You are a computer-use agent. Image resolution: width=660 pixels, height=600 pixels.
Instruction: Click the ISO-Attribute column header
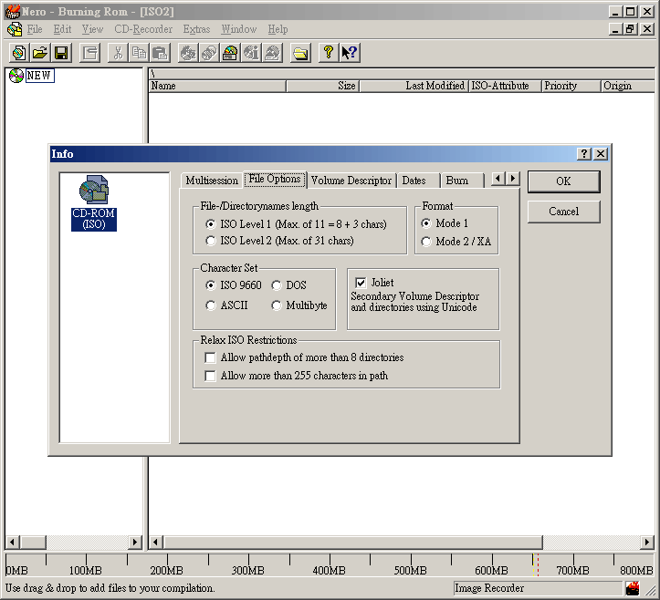tap(505, 86)
